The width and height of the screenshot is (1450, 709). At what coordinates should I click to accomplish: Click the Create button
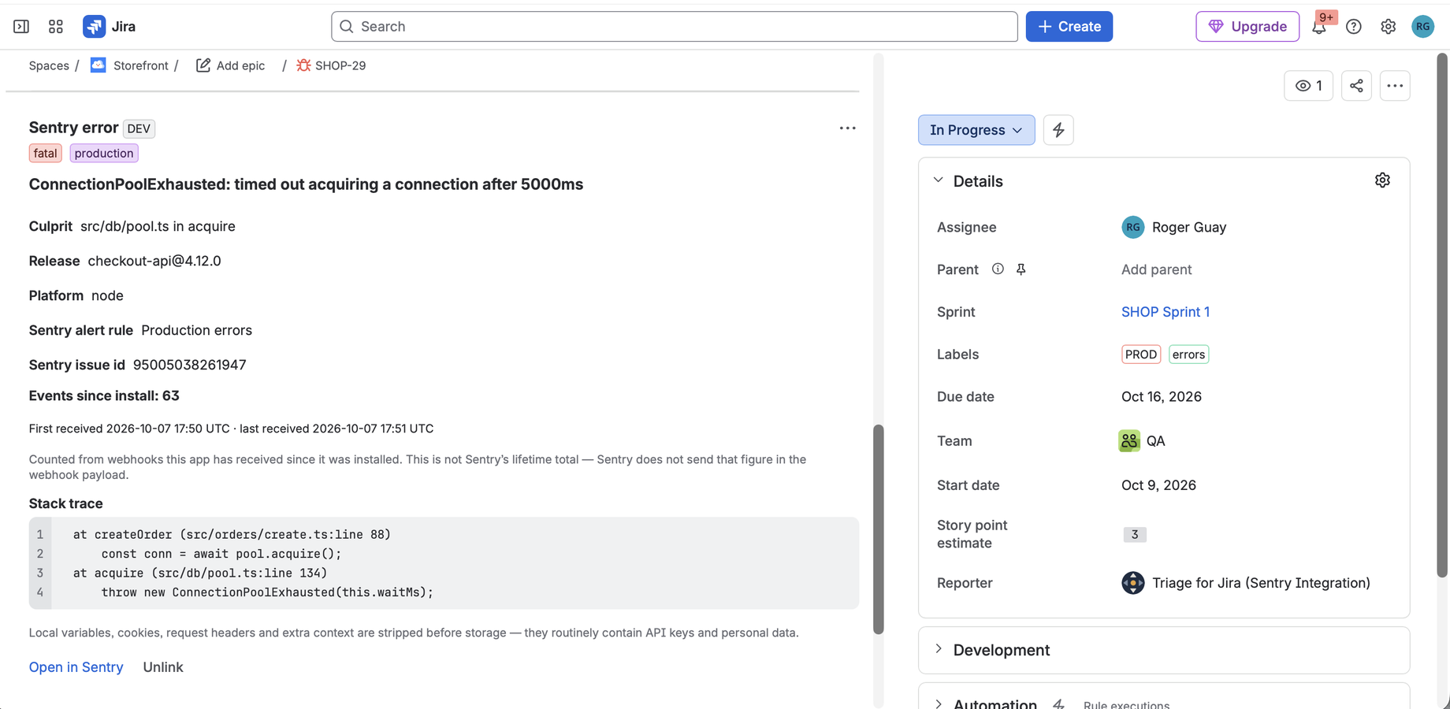click(x=1069, y=26)
